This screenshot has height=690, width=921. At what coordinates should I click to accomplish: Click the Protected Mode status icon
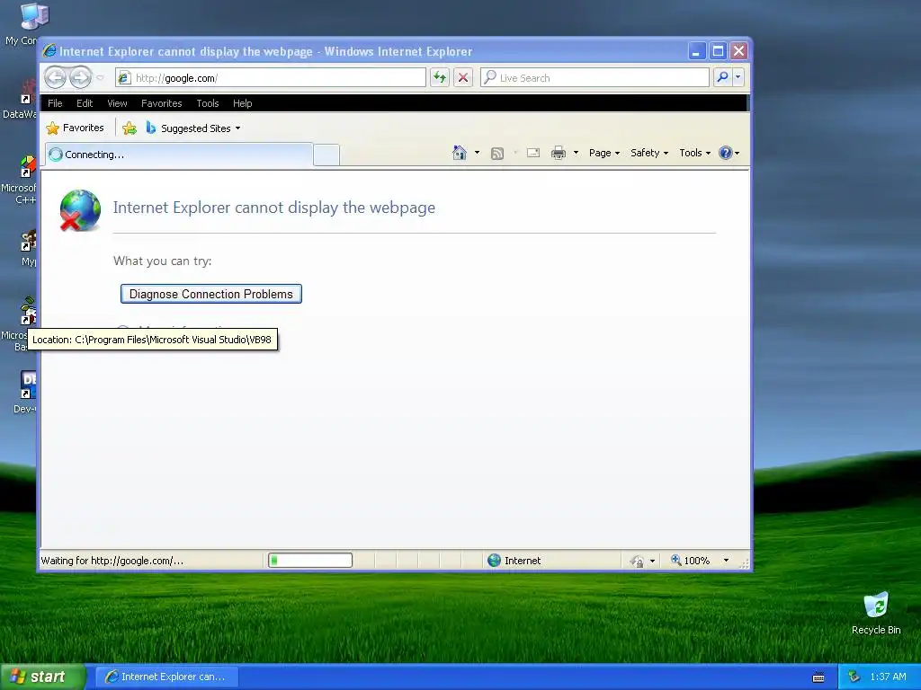pyautogui.click(x=637, y=561)
